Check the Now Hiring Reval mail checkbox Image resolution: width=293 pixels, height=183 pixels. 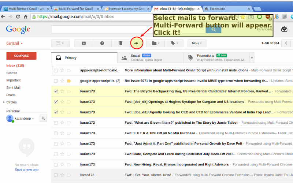tap(56, 164)
